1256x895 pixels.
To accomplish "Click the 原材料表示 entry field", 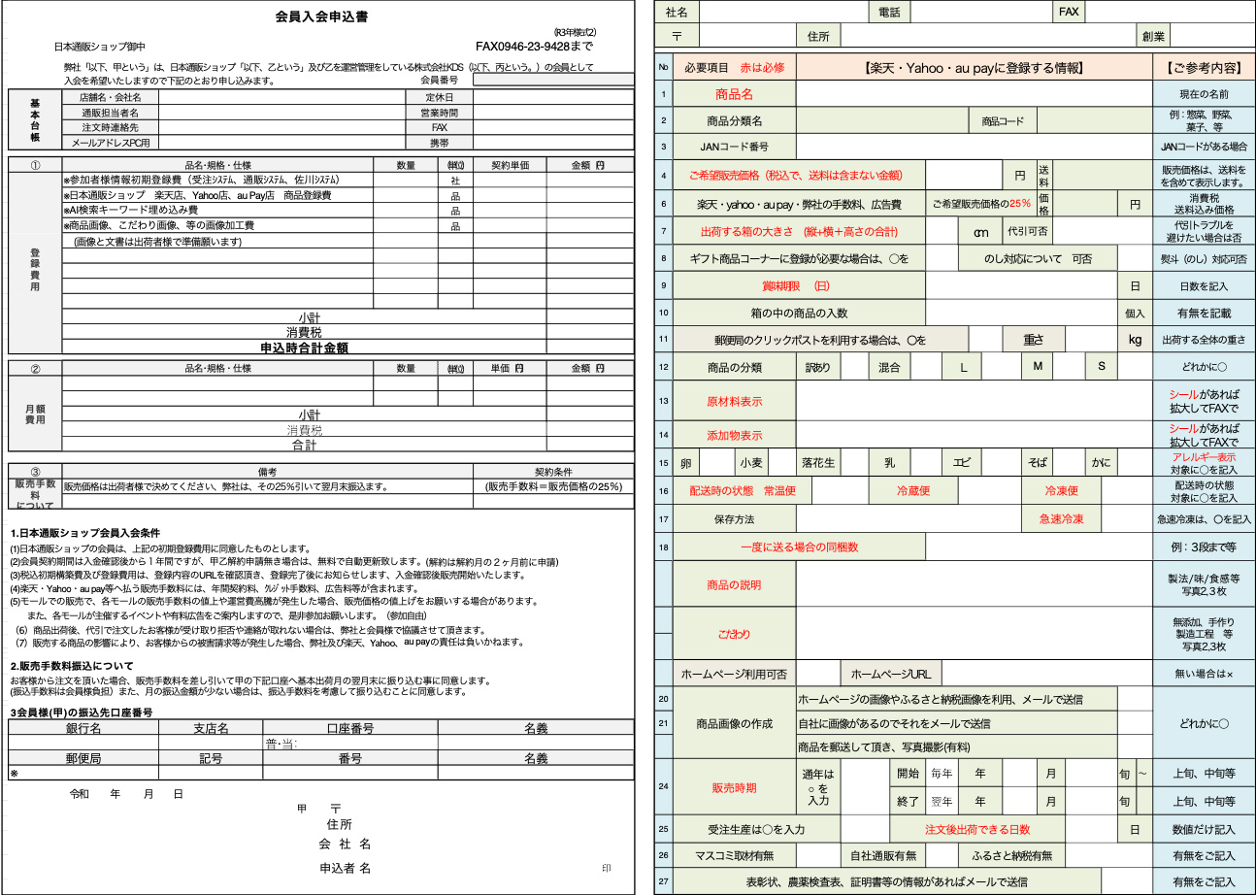I will click(975, 401).
